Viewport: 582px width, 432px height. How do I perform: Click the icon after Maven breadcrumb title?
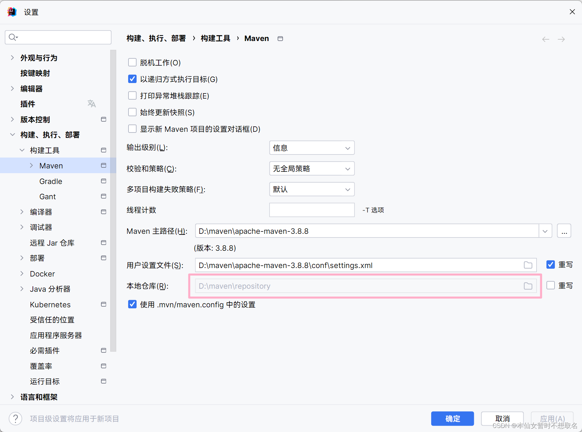tap(280, 39)
